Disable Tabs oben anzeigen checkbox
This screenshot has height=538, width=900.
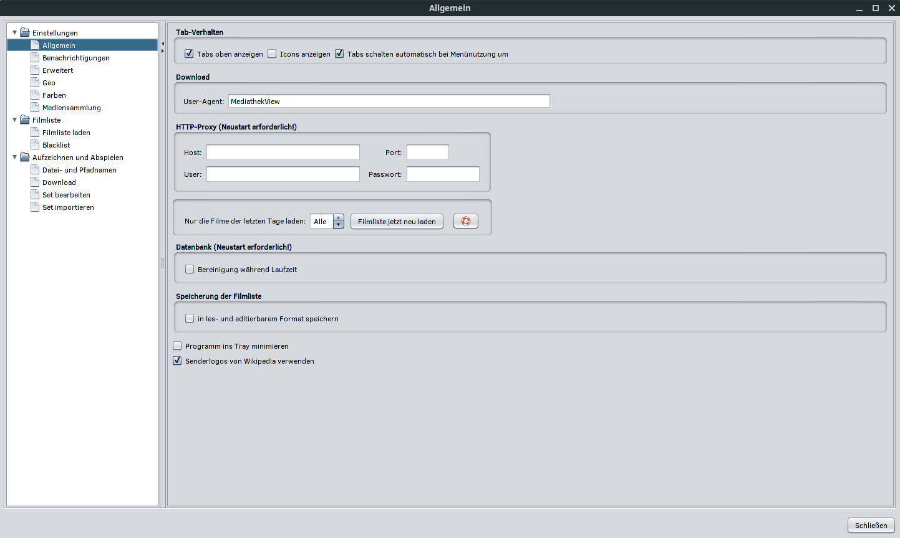click(189, 54)
